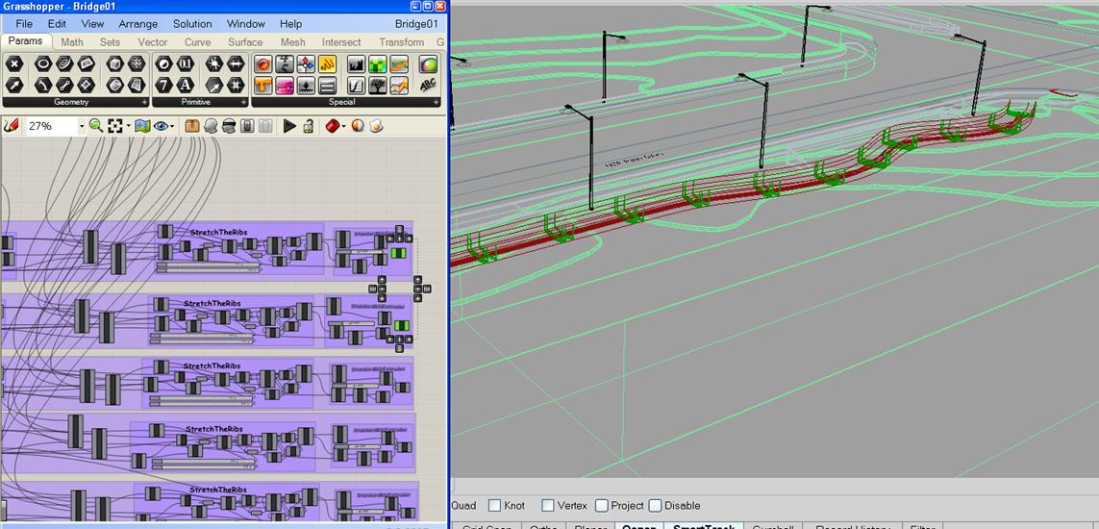Click the lock solver icon

coord(308,126)
